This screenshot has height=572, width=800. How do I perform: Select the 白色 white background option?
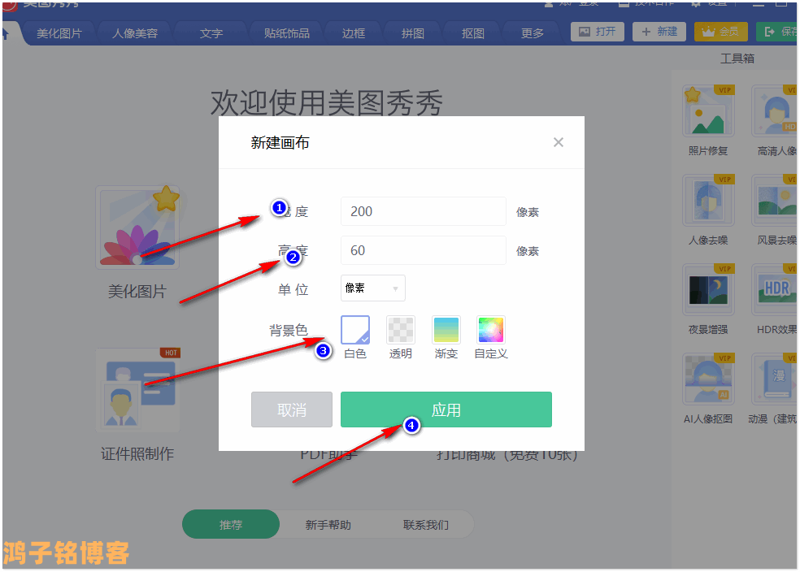(x=355, y=330)
